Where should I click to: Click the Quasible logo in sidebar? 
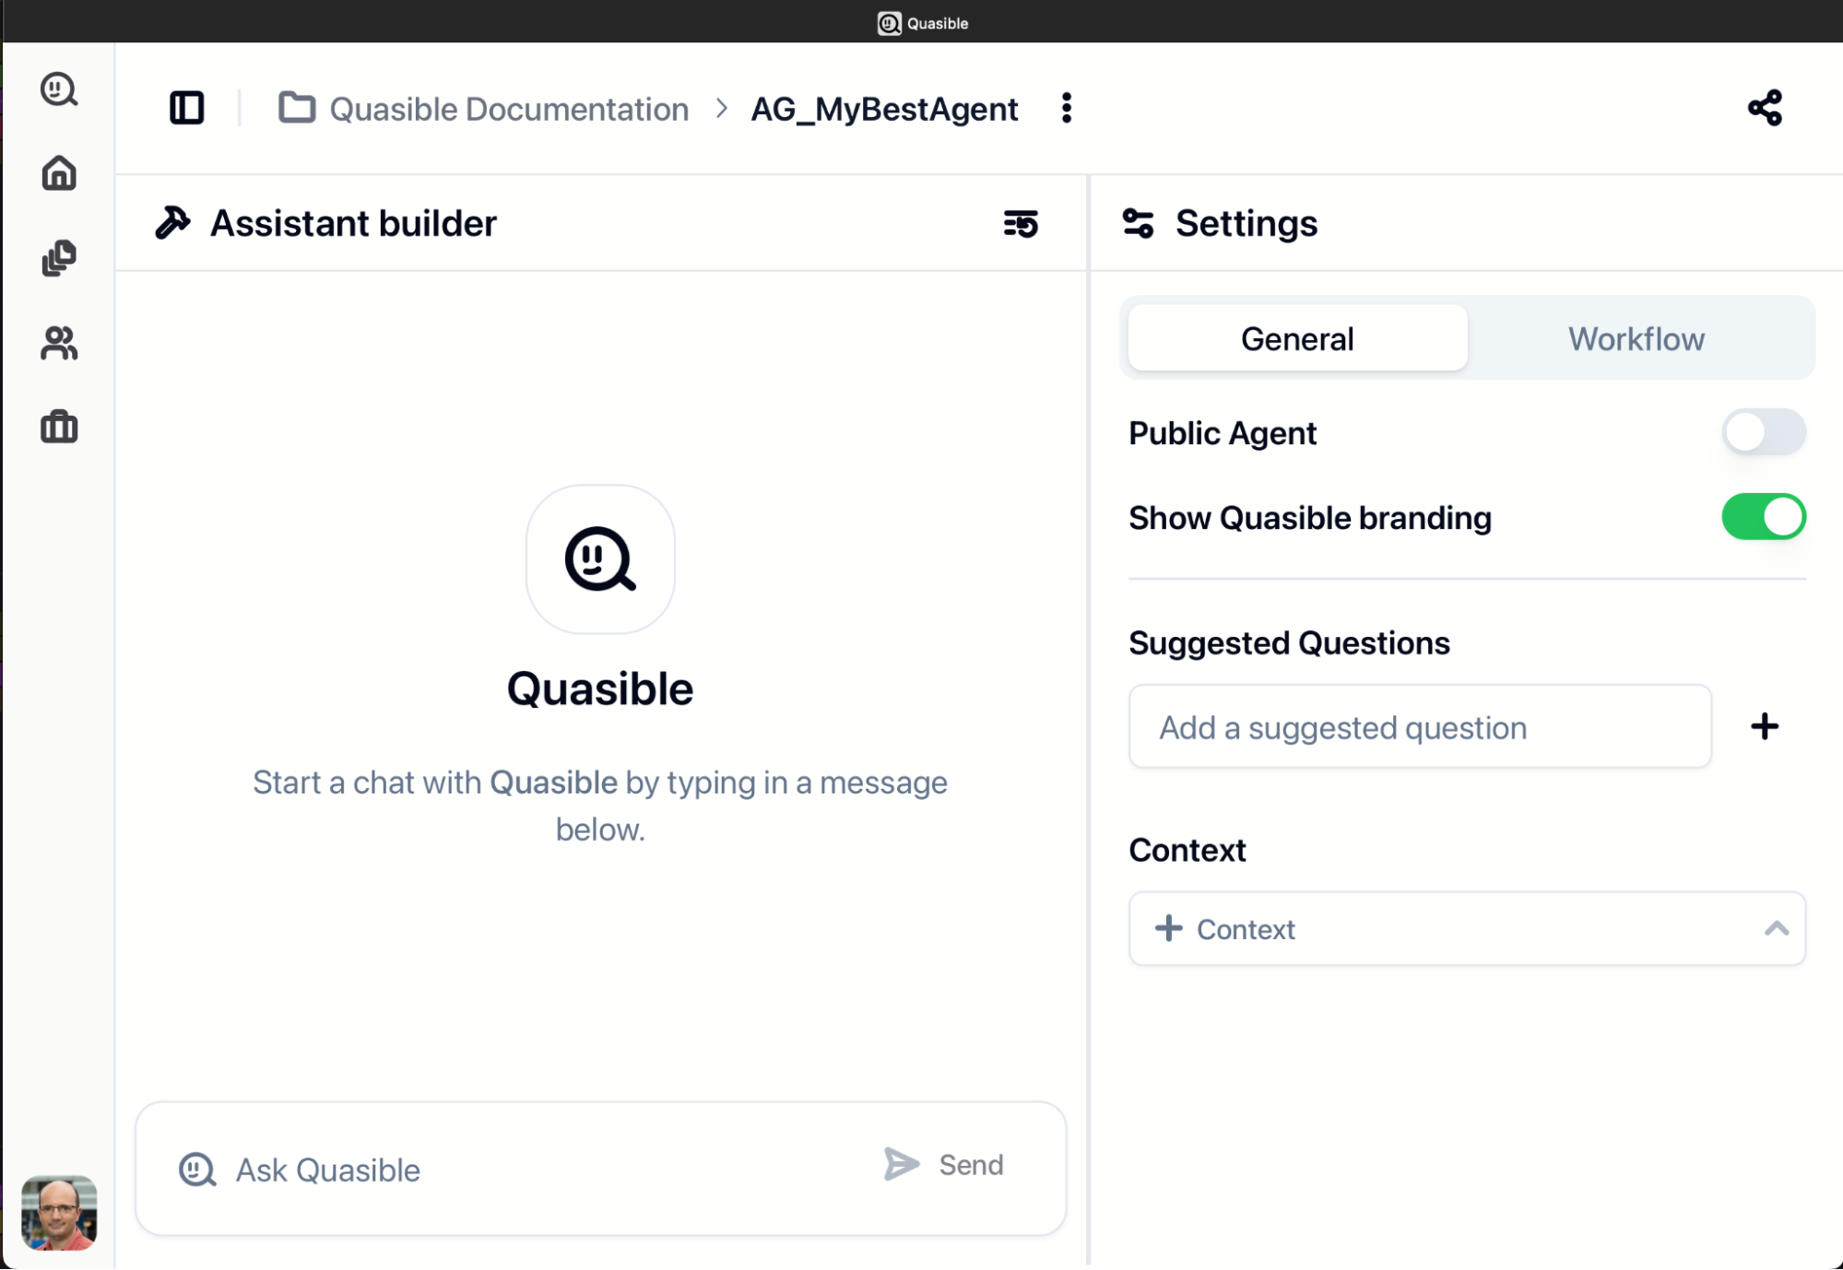[x=59, y=90]
